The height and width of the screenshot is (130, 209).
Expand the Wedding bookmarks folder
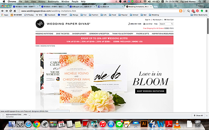click(154, 15)
